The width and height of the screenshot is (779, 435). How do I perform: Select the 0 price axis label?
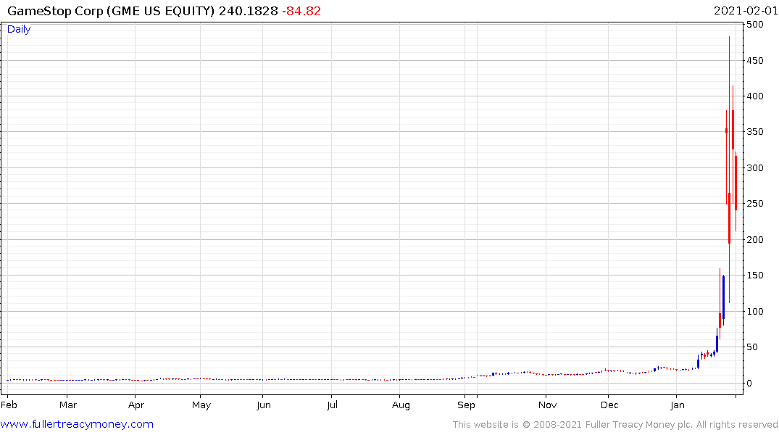(750, 384)
